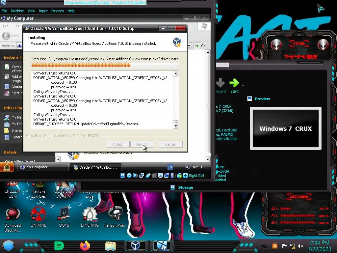
Task: Click the DIFXAPI_SUCCESS log line
Action: coord(86,124)
